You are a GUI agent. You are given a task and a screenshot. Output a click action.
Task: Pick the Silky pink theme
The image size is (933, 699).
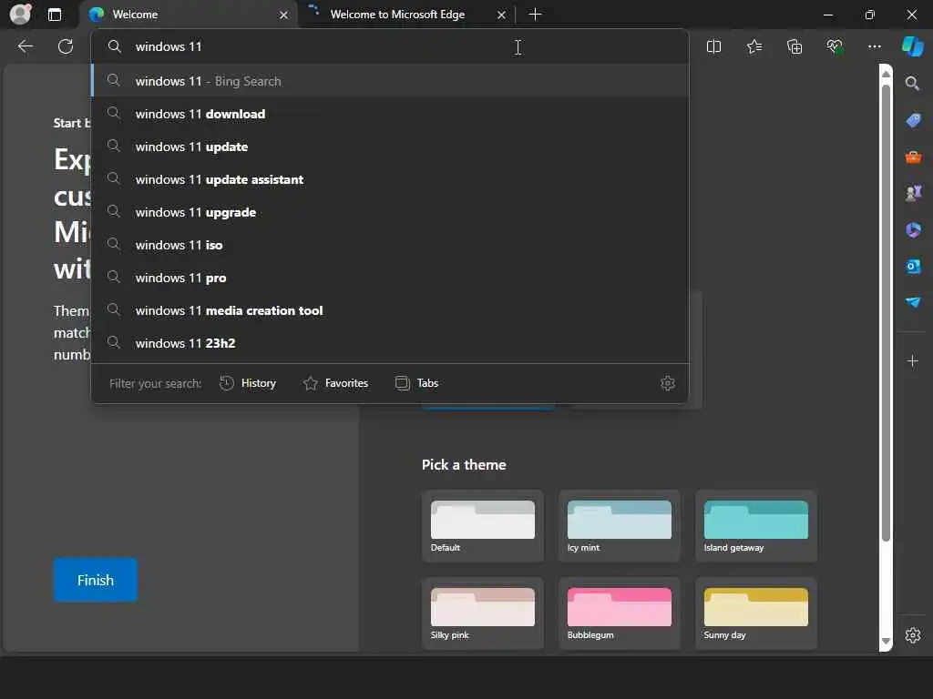pos(483,613)
